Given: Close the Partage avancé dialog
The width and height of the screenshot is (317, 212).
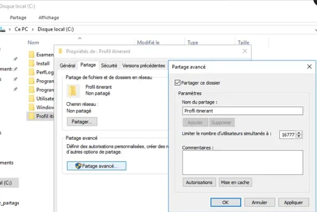Looking at the screenshot, I should (309, 66).
